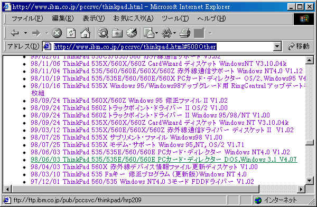Click the Back arrow toolbar icon
Screen dimensions: 317x207
pyautogui.click(x=15, y=33)
